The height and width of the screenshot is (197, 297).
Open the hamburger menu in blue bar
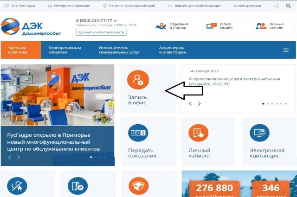point(286,50)
